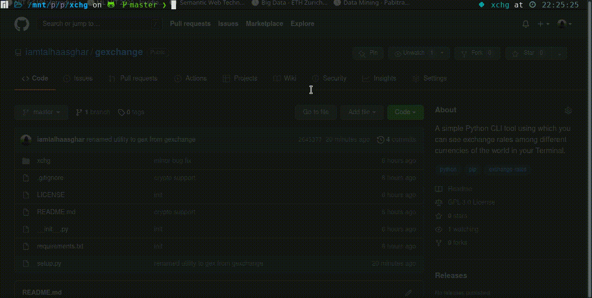The height and width of the screenshot is (298, 592).
Task: Switch to the Code repository tab
Action: (x=35, y=78)
